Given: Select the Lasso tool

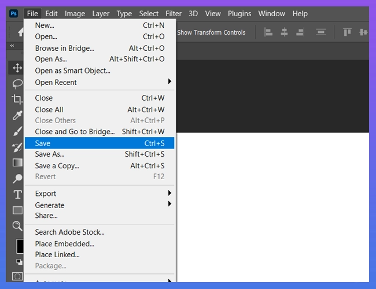Looking at the screenshot, I should coord(17,83).
